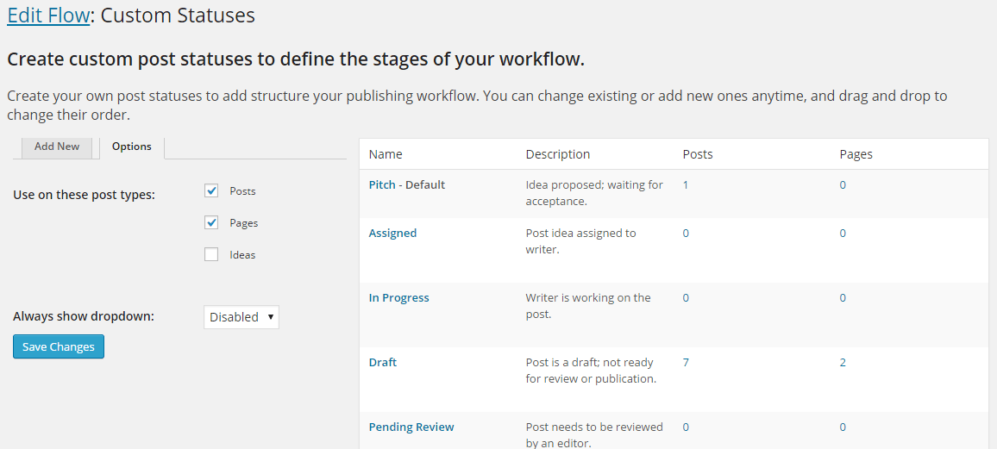Click the Pages count 0 for Pending Review
Viewport: 997px width, 449px height.
coord(843,427)
